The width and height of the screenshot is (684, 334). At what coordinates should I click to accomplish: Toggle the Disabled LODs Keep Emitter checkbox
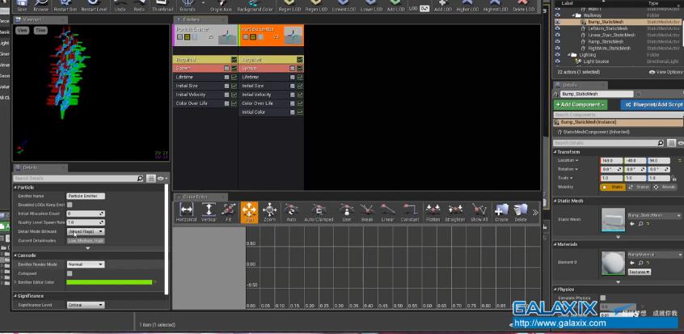pos(70,205)
